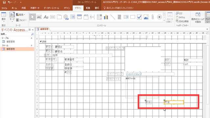Select the Text Box control tool

tap(39, 17)
